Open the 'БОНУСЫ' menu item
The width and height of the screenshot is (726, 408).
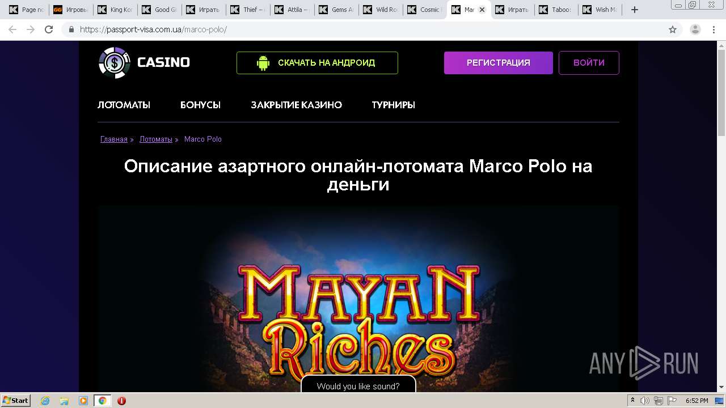pos(200,105)
